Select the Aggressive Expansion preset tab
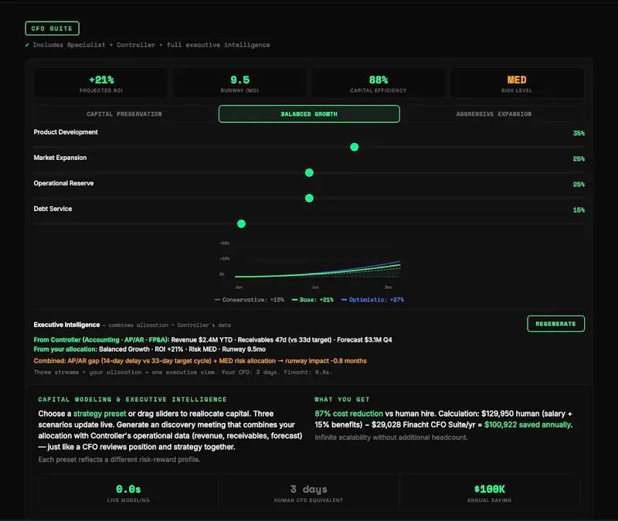The image size is (618, 521). (x=494, y=114)
